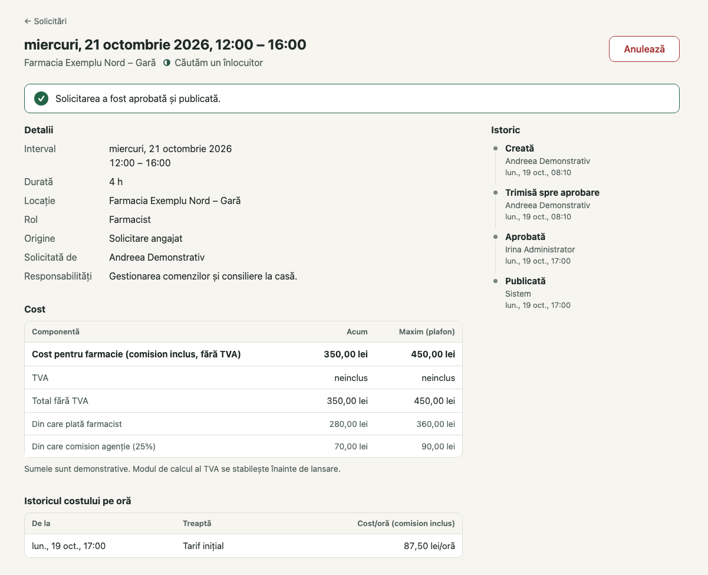Image resolution: width=708 pixels, height=575 pixels.
Task: Click the status text "Căutăm un înlocuitor"
Action: (x=219, y=63)
